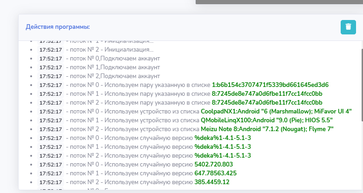Select pair hash 1:b6b154c3707471f5339bd661645ed3d6
Viewport: 363px width, 193px height.
pos(270,85)
